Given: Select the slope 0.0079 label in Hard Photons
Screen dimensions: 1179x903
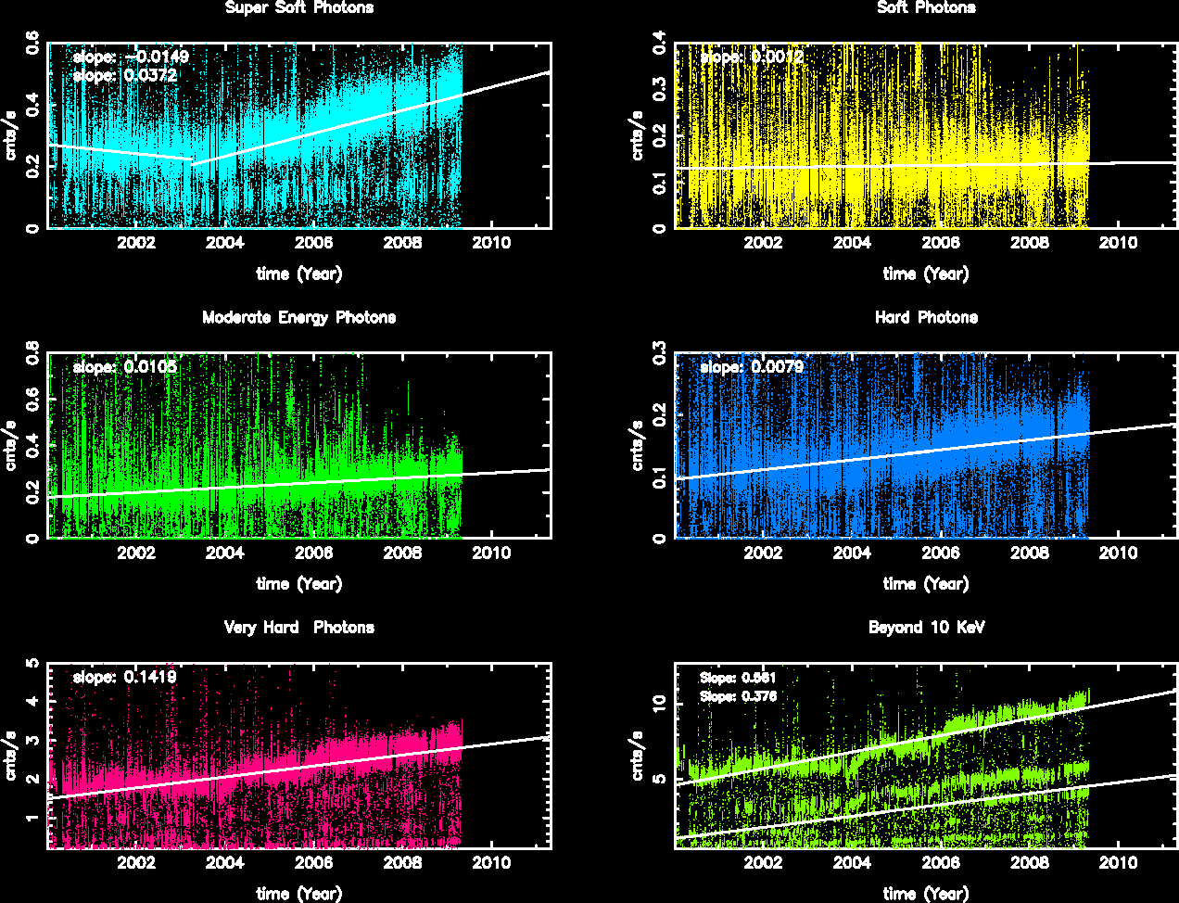Looking at the screenshot, I should (752, 367).
